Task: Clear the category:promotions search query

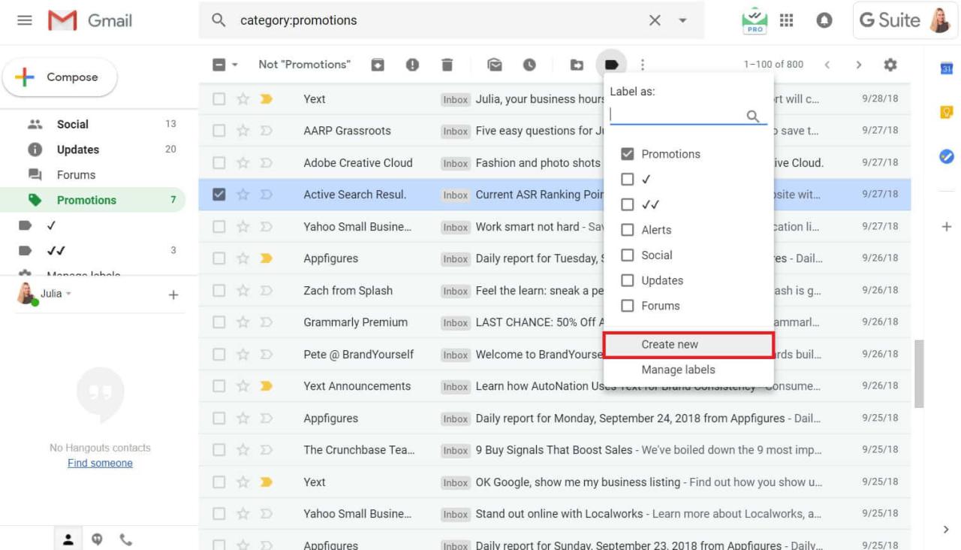Action: pos(654,20)
